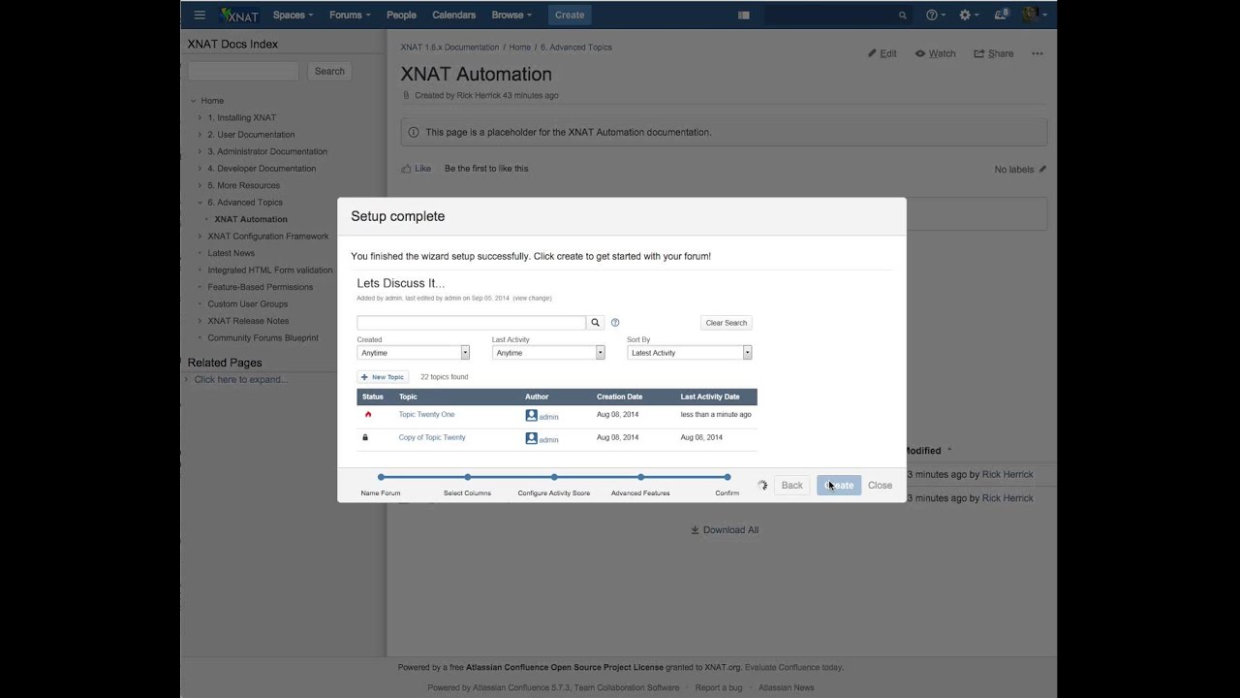Click the New Topic button
1240x698 pixels.
[383, 377]
